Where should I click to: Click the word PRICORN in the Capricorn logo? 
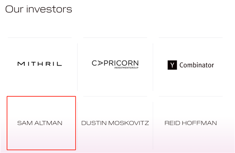click(x=121, y=63)
